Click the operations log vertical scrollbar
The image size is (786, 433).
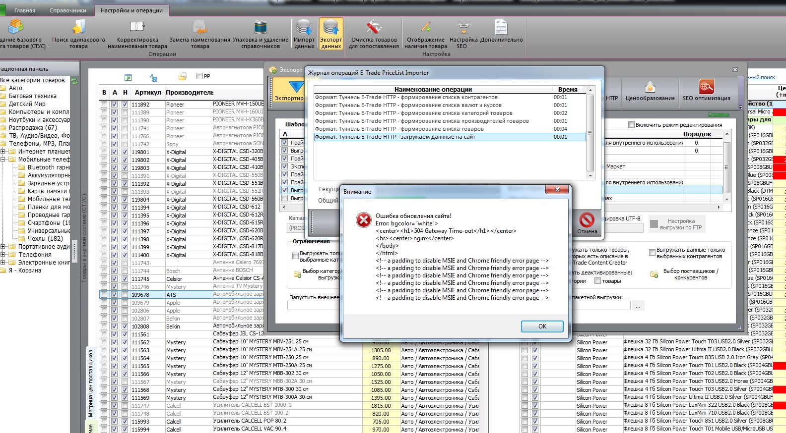[590, 133]
